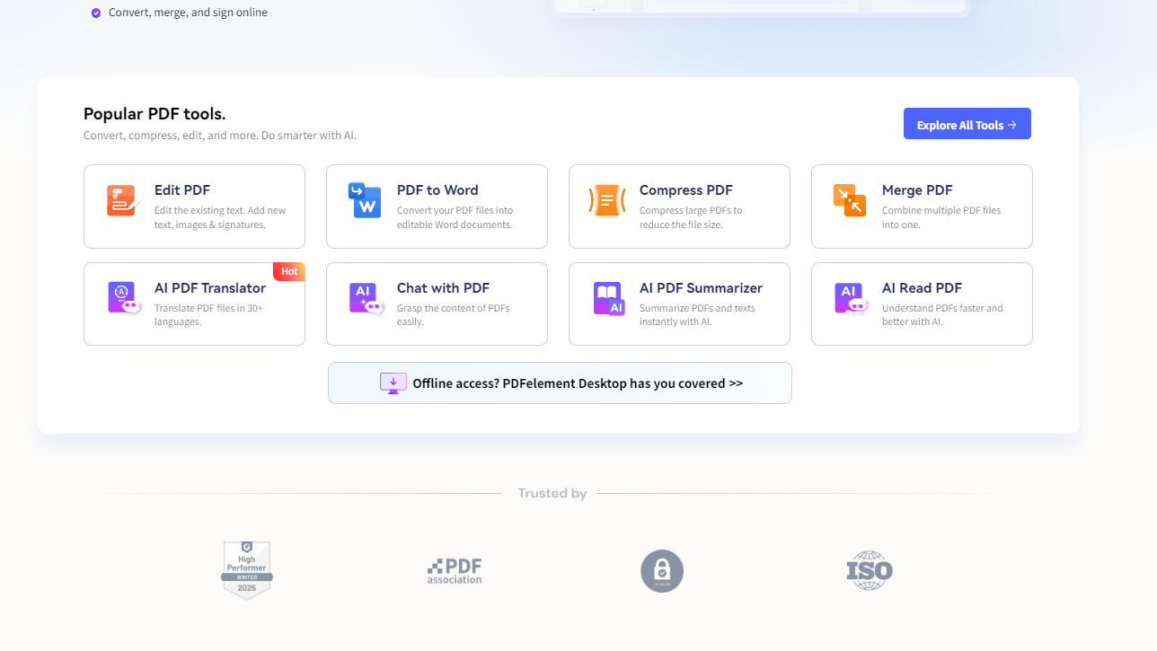Click the security padlock badge

click(662, 571)
